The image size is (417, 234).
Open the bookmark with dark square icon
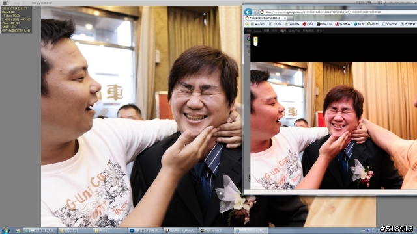click(x=324, y=24)
